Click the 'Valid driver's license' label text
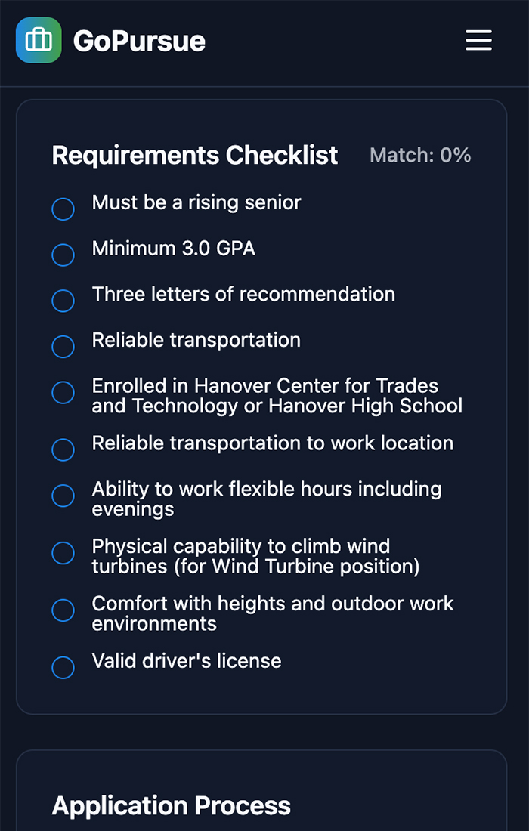Image resolution: width=529 pixels, height=831 pixels. [x=187, y=660]
